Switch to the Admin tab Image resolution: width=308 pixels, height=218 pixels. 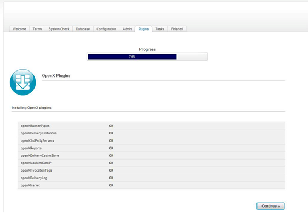(127, 29)
